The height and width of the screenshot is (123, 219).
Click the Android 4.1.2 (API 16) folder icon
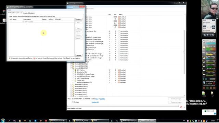tap(73, 84)
